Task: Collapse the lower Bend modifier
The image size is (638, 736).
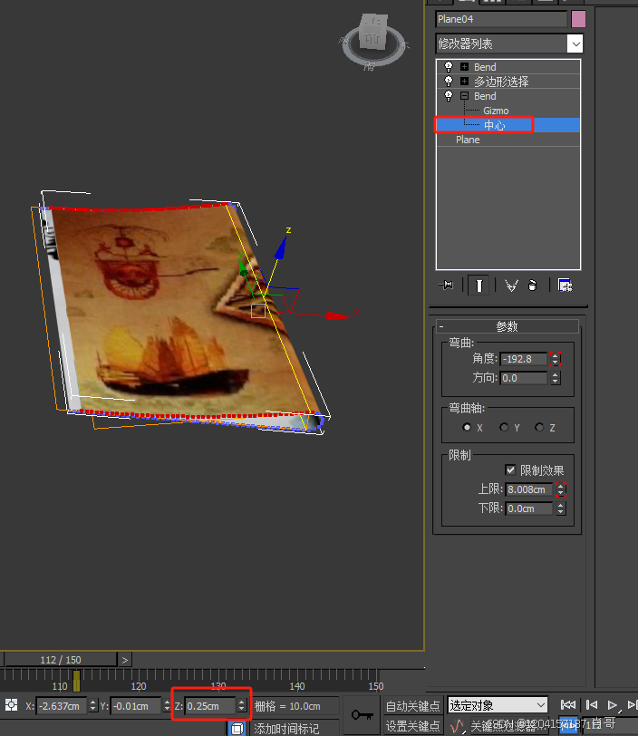Action: click(464, 96)
